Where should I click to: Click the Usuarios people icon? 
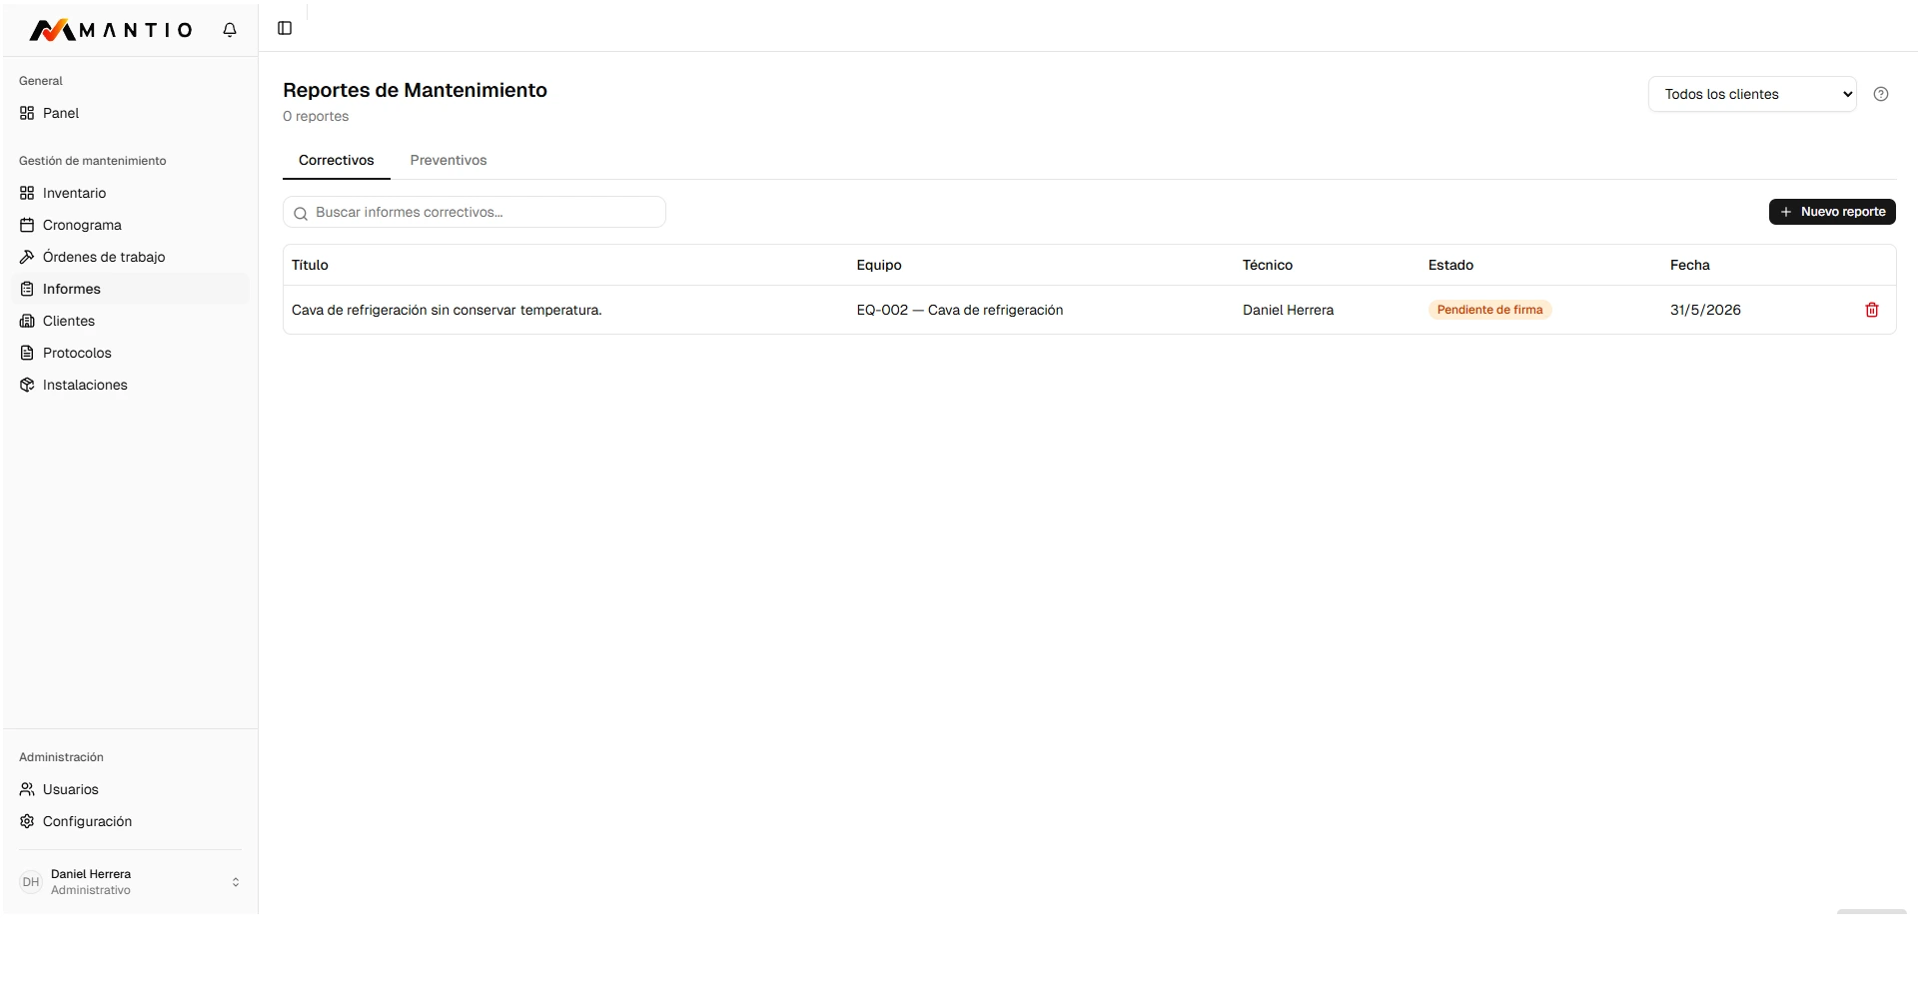(x=27, y=789)
